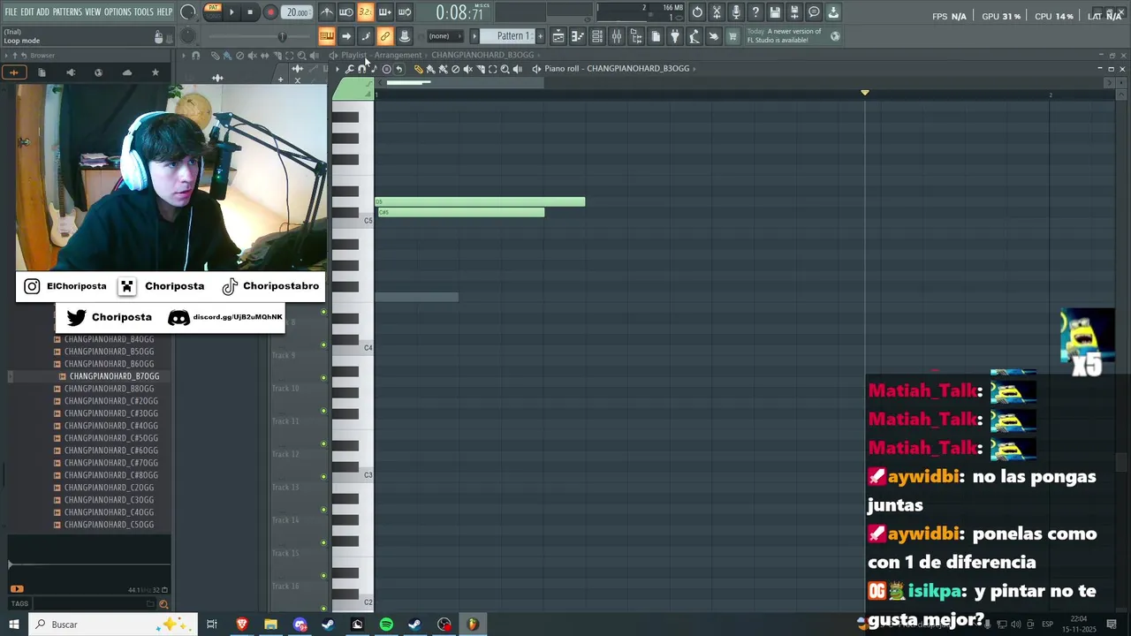Open Spotify from the taskbar
Screen dimensions: 1131x636
[x=386, y=625]
